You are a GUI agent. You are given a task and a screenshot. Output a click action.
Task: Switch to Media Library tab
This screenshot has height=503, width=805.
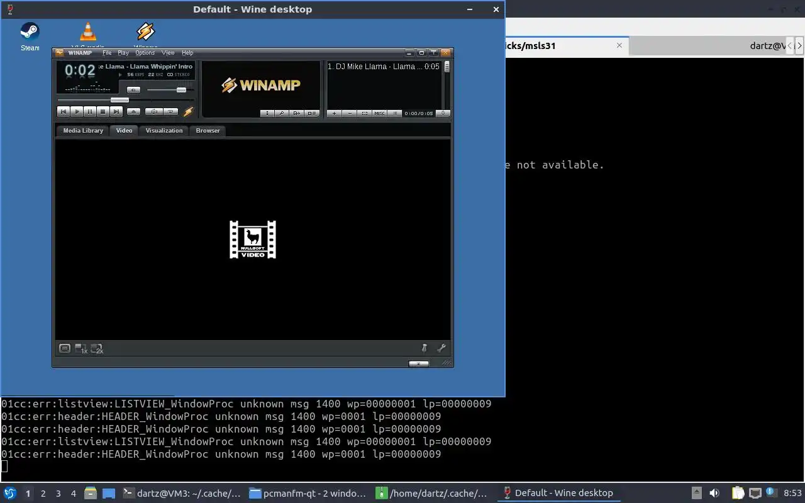pos(83,130)
